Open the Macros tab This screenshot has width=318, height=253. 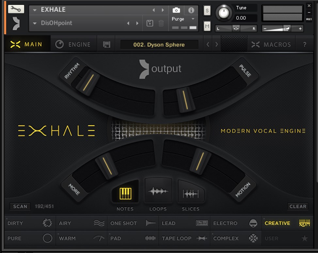(x=271, y=45)
